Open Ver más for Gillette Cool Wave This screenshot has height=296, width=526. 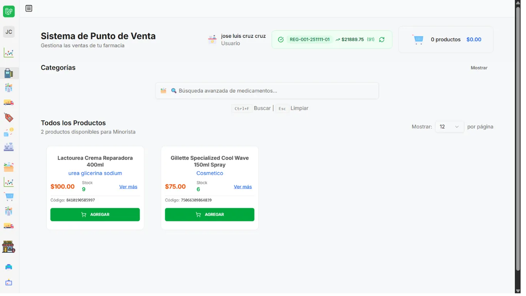[243, 187]
